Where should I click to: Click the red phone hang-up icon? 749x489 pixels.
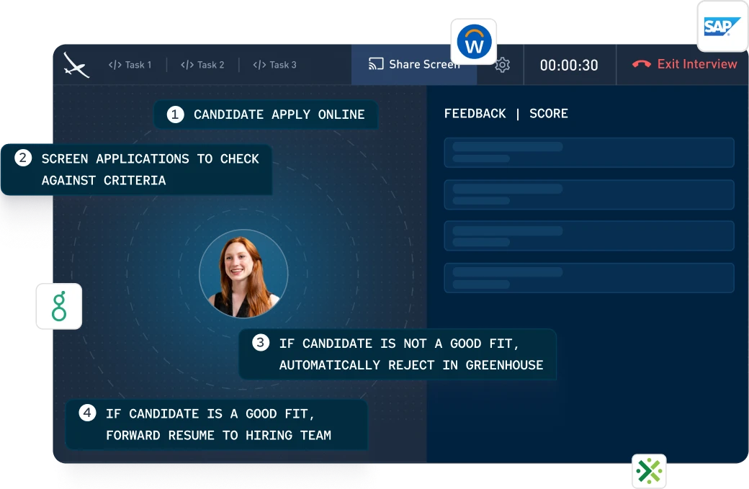click(641, 64)
